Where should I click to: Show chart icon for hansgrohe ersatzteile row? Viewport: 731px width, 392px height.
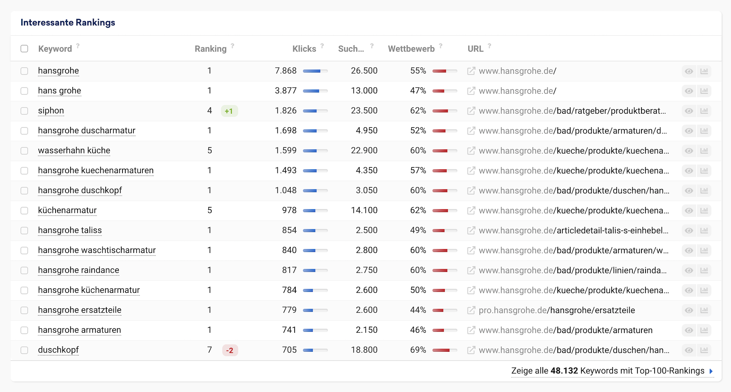click(704, 310)
